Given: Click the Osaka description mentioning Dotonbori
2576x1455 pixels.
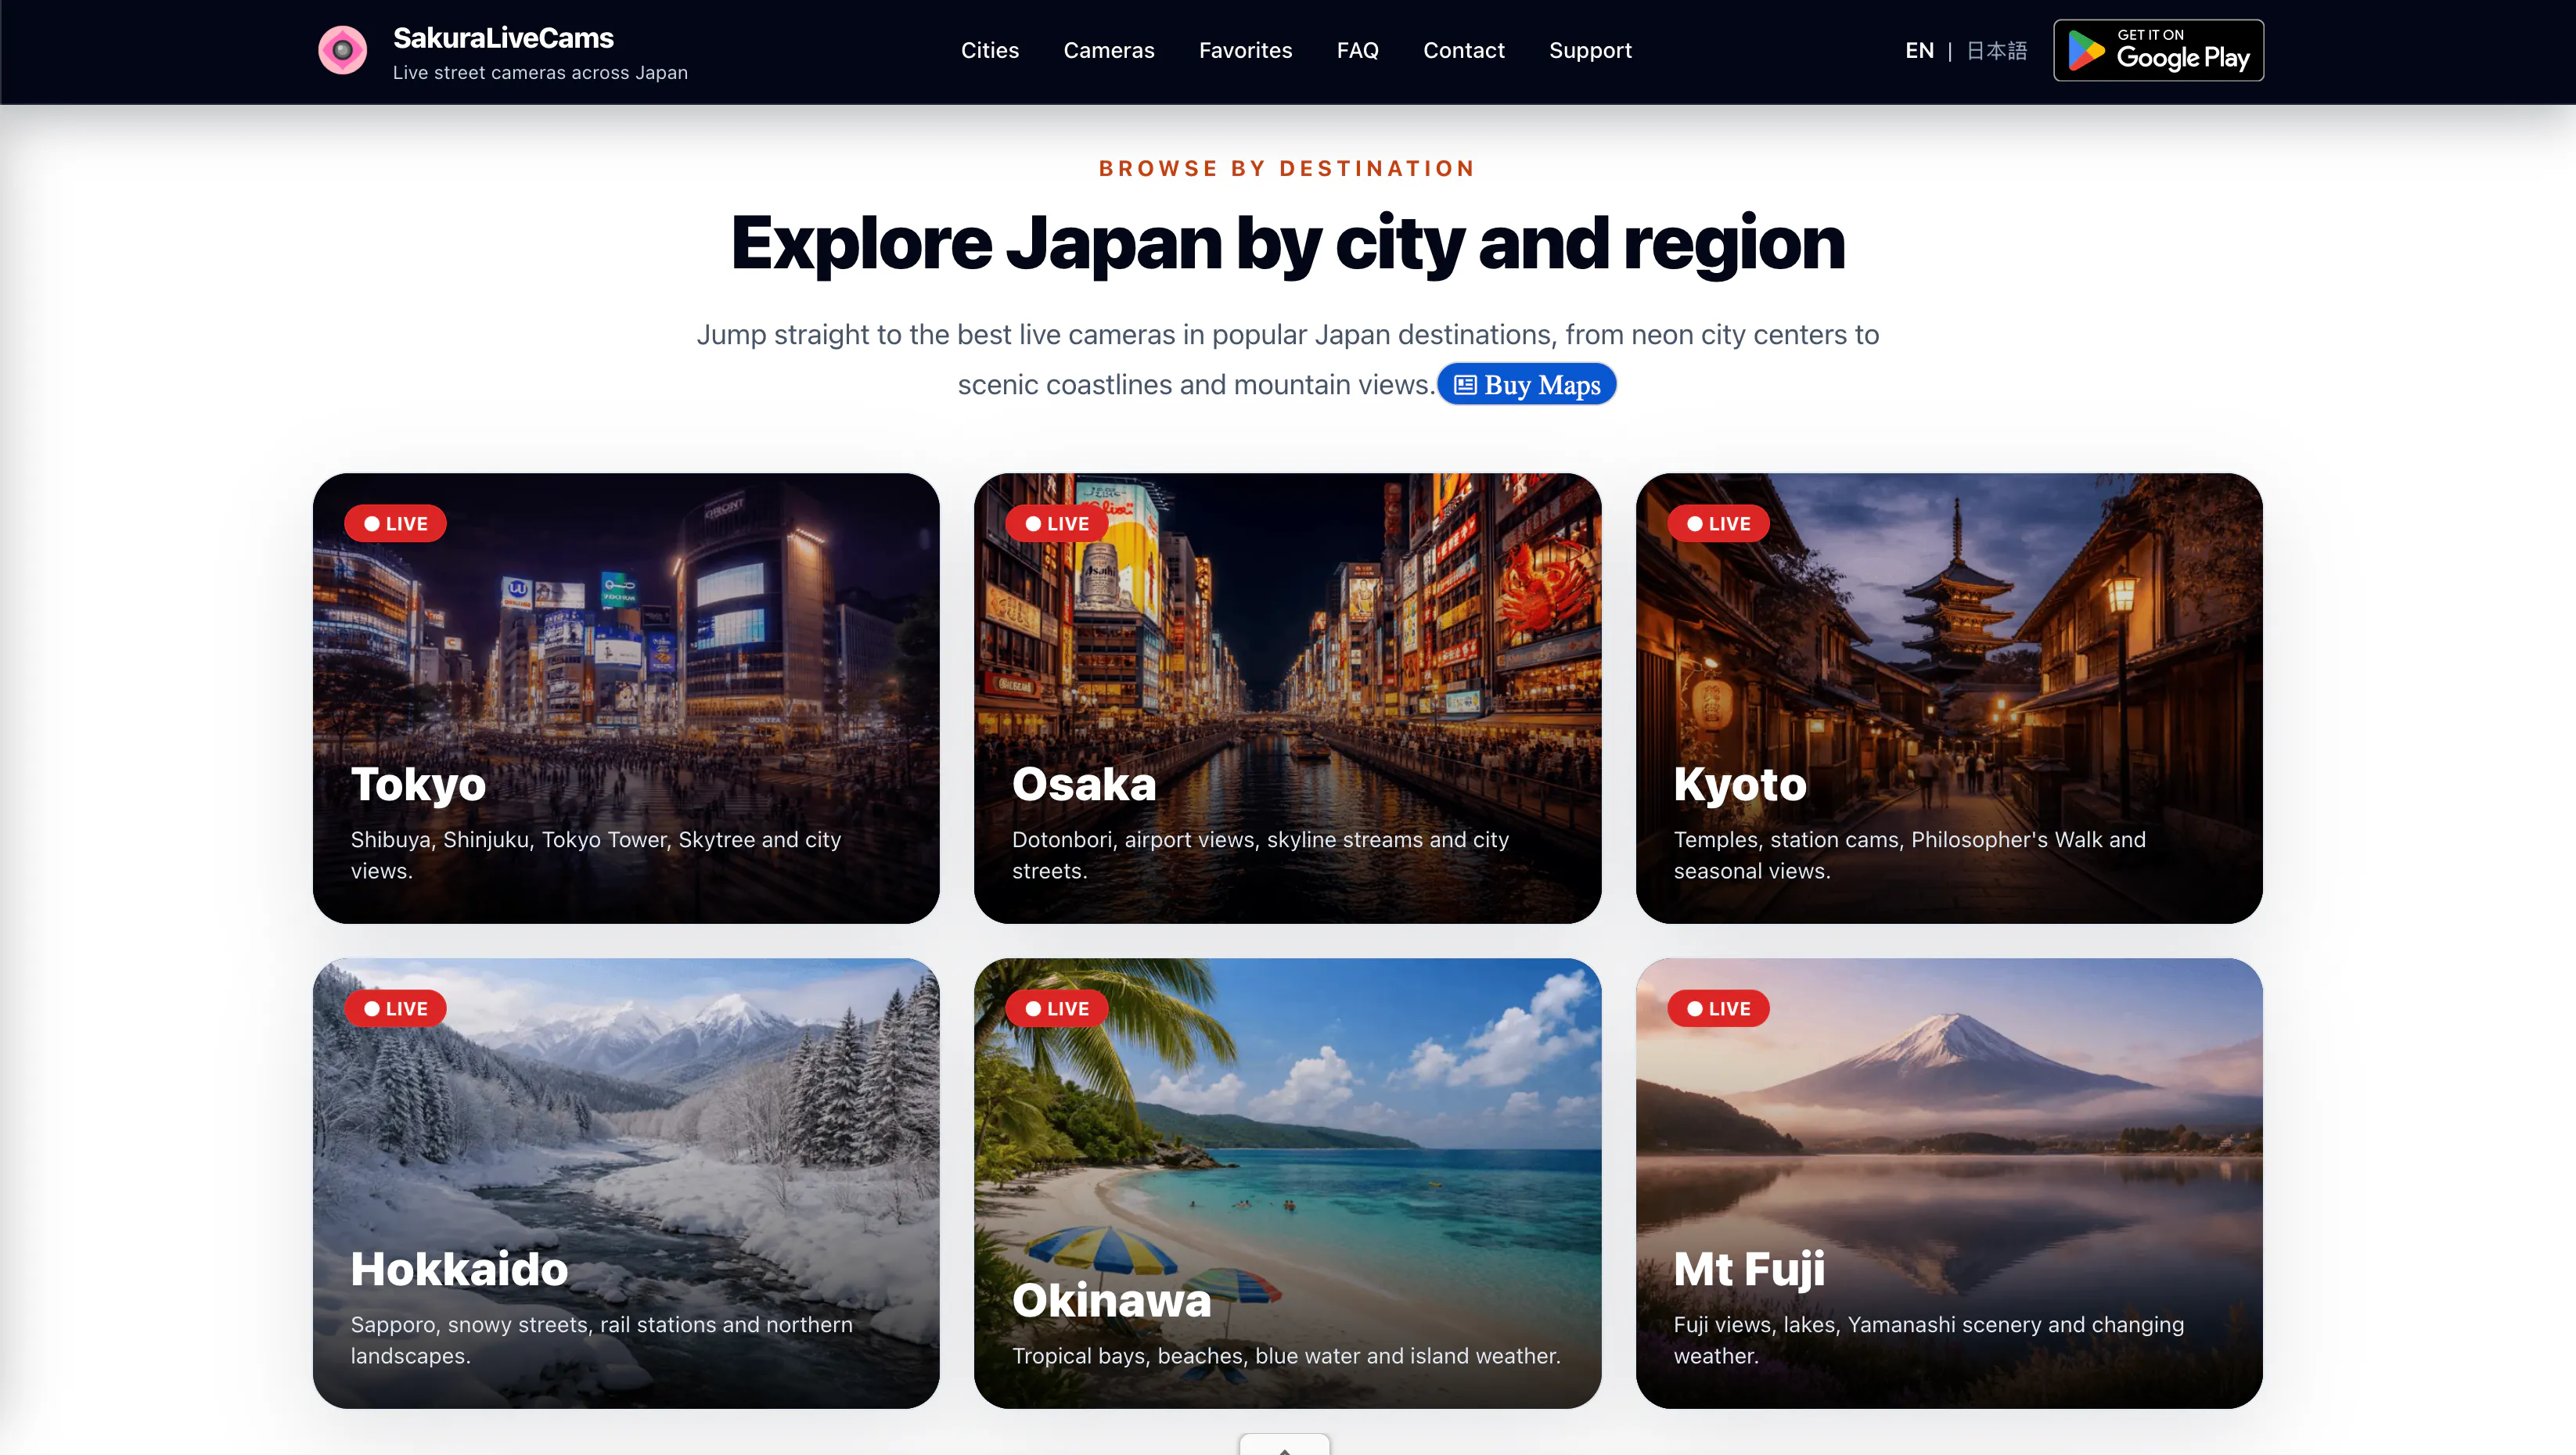Looking at the screenshot, I should pyautogui.click(x=1260, y=855).
